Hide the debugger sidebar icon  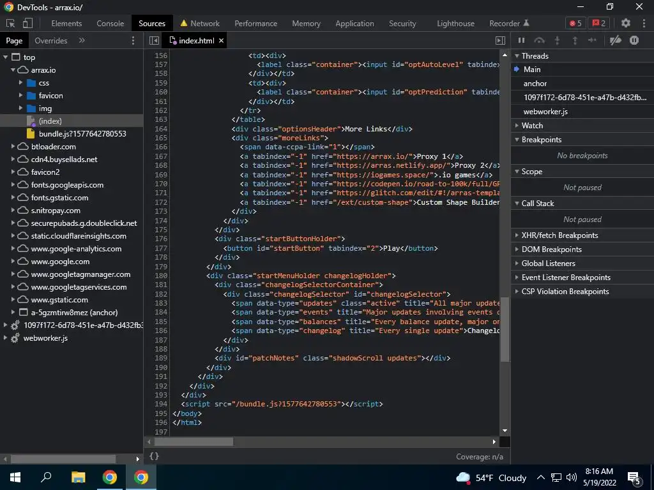500,40
